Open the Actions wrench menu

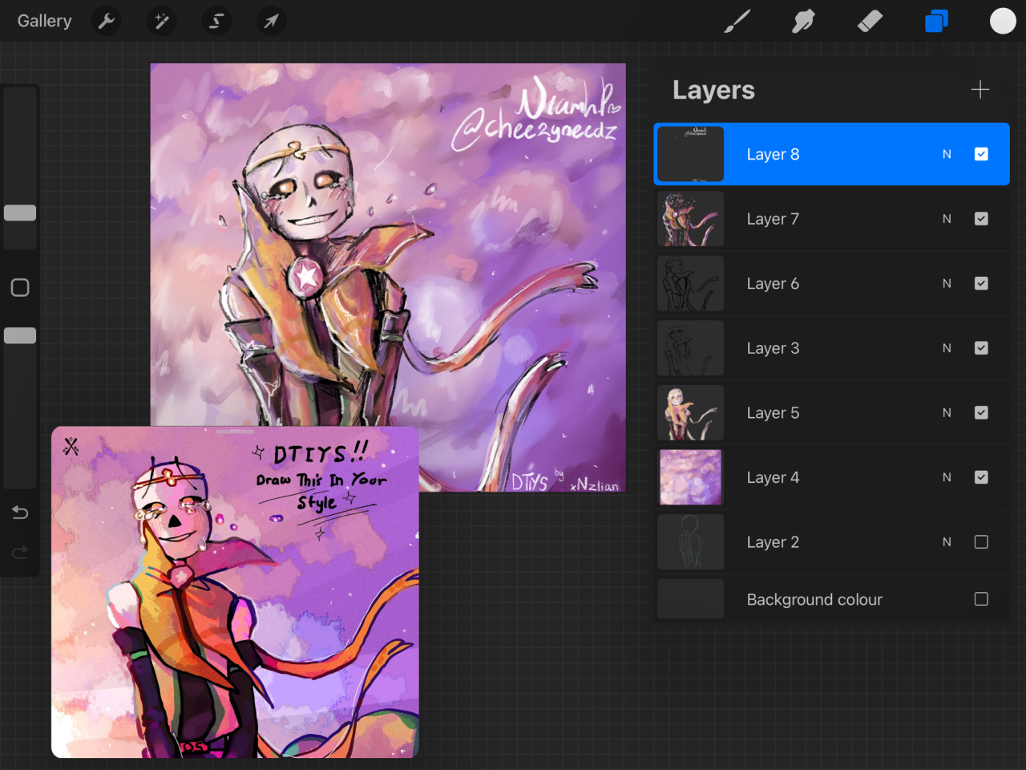(106, 21)
